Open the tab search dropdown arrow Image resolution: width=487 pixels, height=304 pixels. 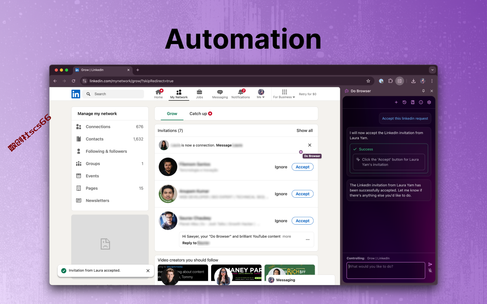pyautogui.click(x=432, y=70)
